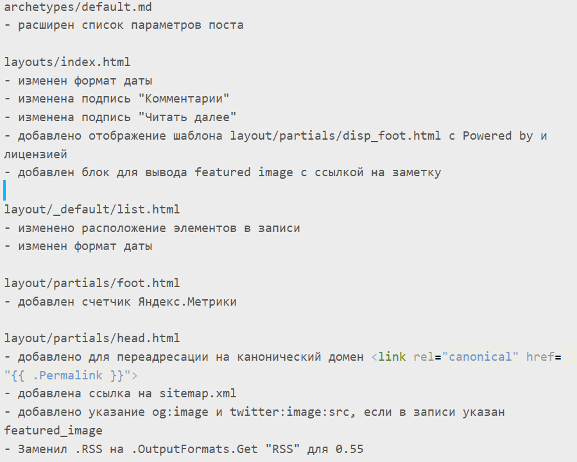Screen dimensions: 577x462
Task: Click the {{ .Permalink }} template string
Action: point(67,375)
